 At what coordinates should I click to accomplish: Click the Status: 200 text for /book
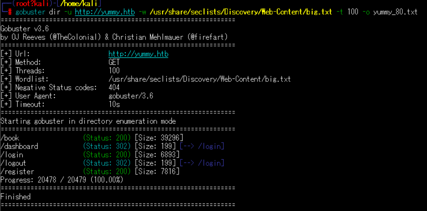click(107, 138)
